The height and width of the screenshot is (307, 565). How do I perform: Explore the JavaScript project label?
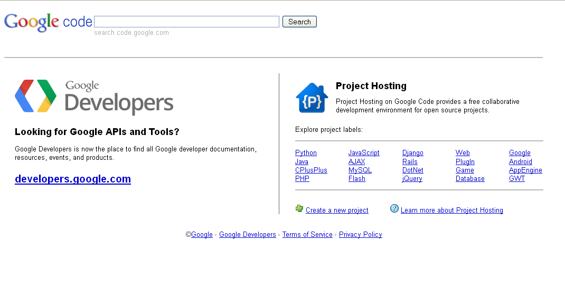364,152
